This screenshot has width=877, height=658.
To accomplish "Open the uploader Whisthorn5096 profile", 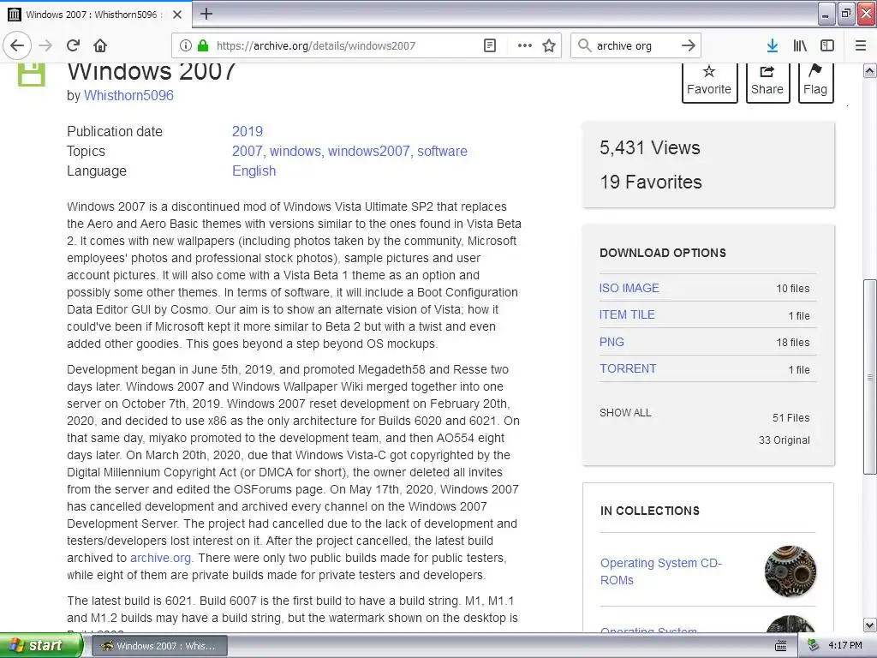I will coord(128,96).
